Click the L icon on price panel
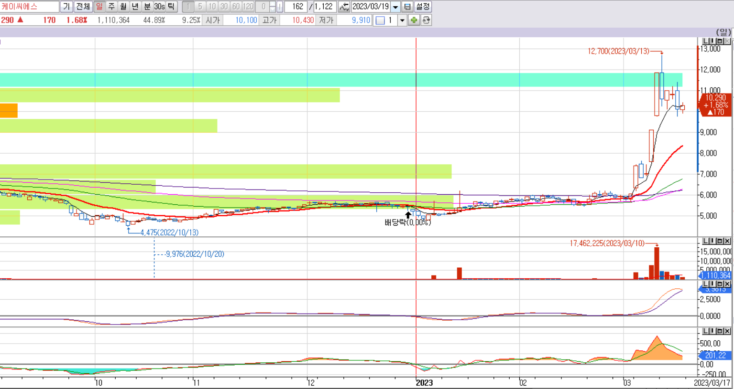Screen dimensions: 734x389 pyautogui.click(x=705, y=42)
